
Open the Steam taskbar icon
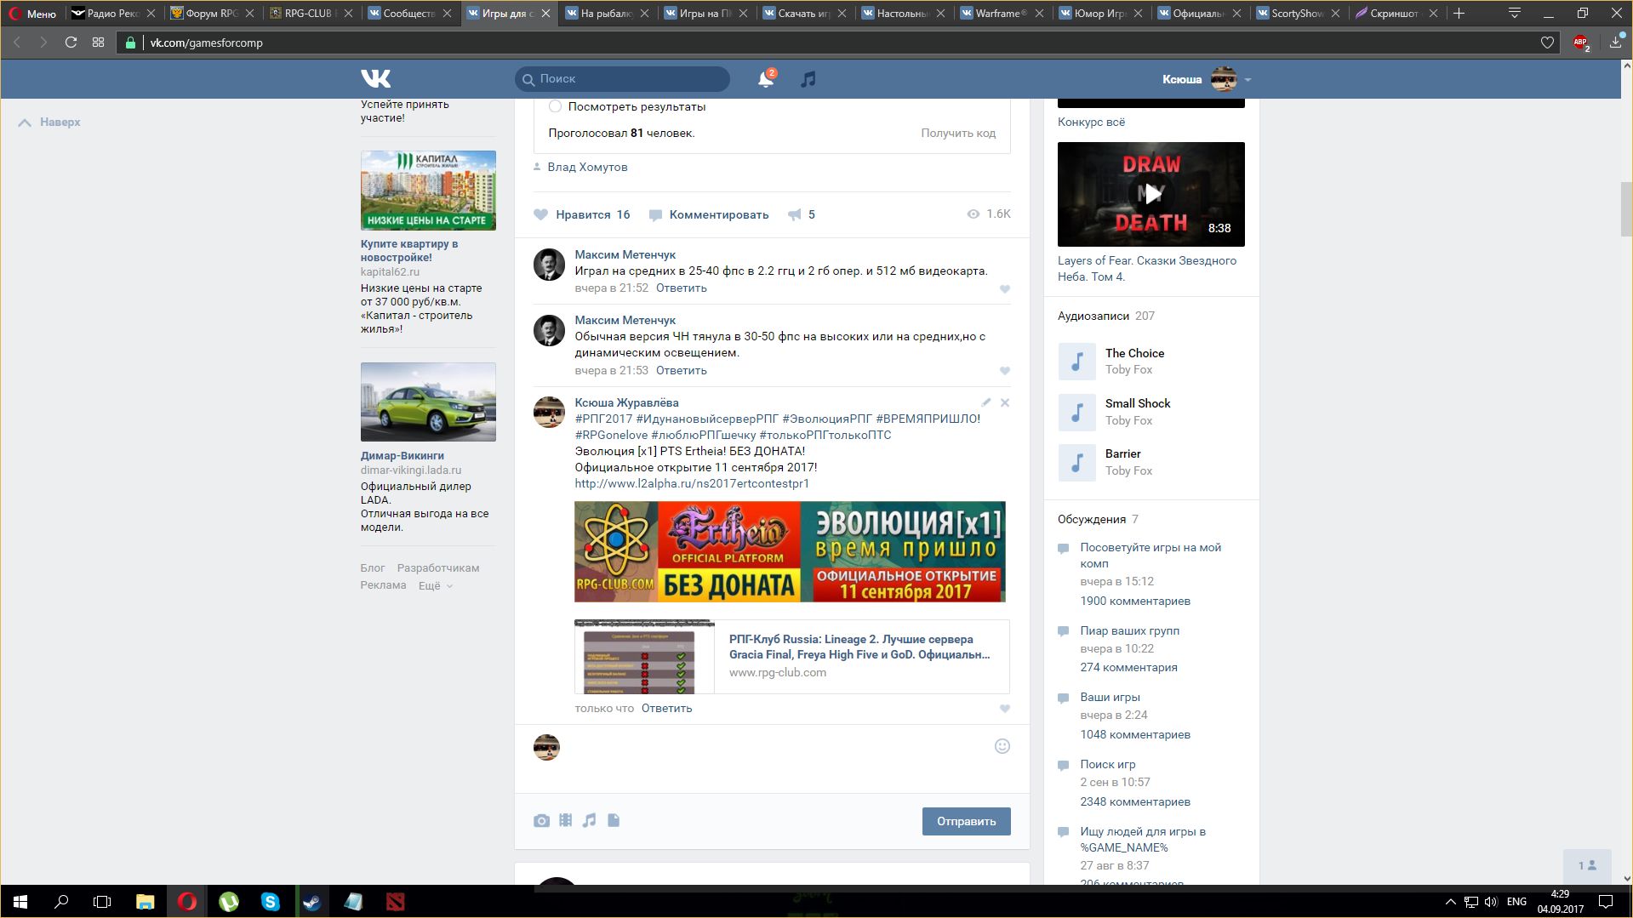coord(311,902)
